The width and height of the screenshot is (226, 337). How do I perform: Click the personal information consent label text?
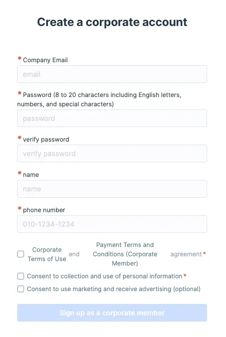(105, 276)
